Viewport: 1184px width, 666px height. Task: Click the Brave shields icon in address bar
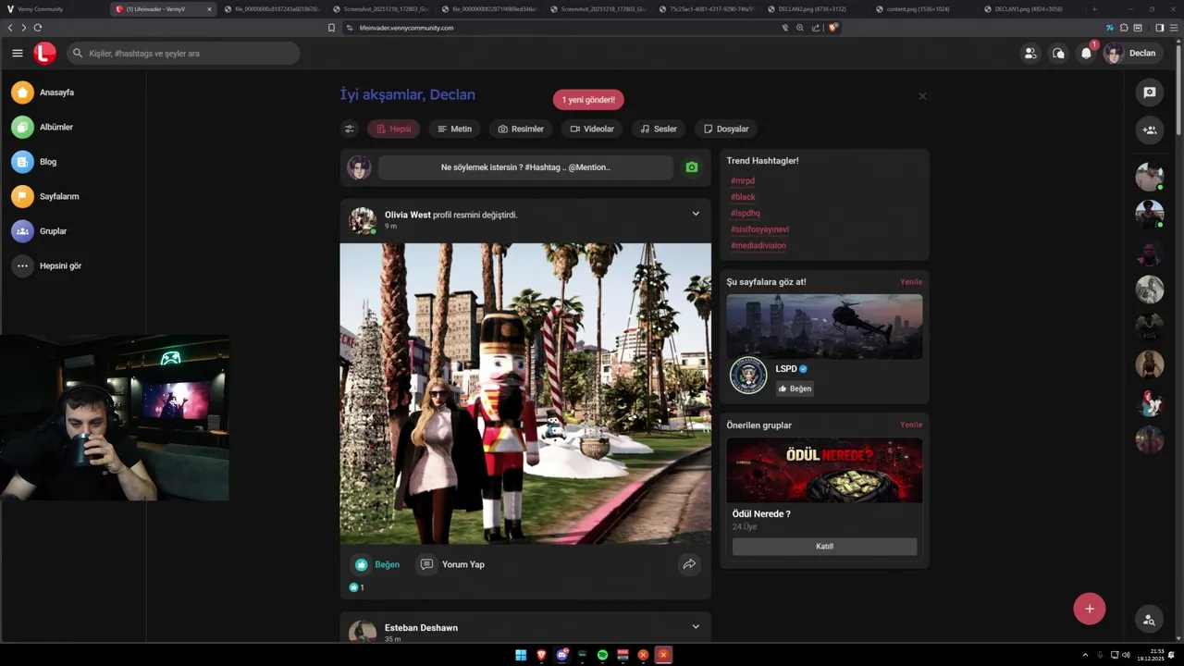(832, 28)
